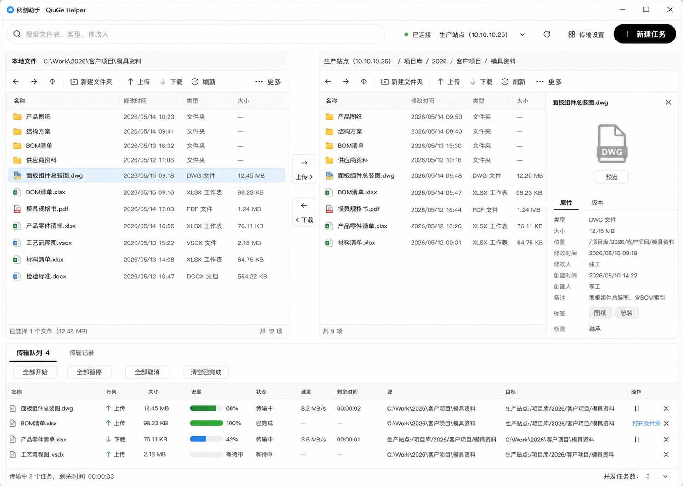This screenshot has height=486, width=683.
Task: Go back in remote site pane
Action: 328,81
